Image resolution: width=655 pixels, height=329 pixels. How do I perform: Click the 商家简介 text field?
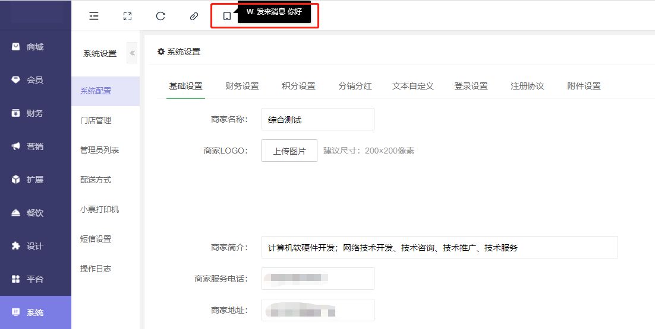439,247
